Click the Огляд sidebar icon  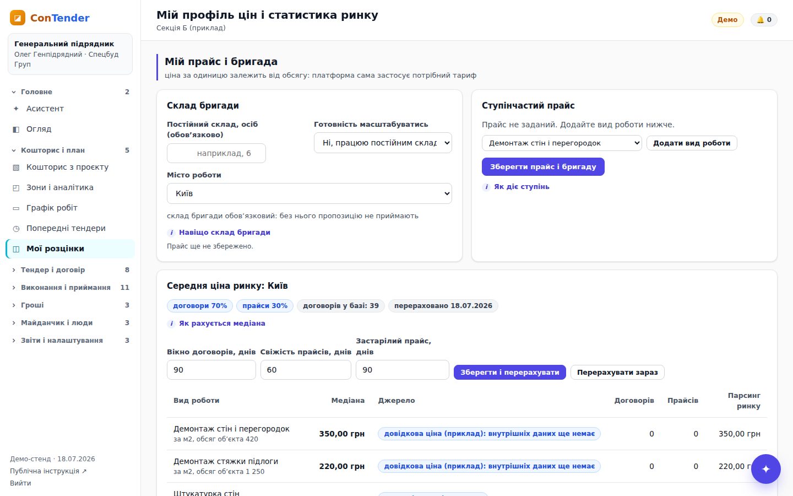coord(16,129)
